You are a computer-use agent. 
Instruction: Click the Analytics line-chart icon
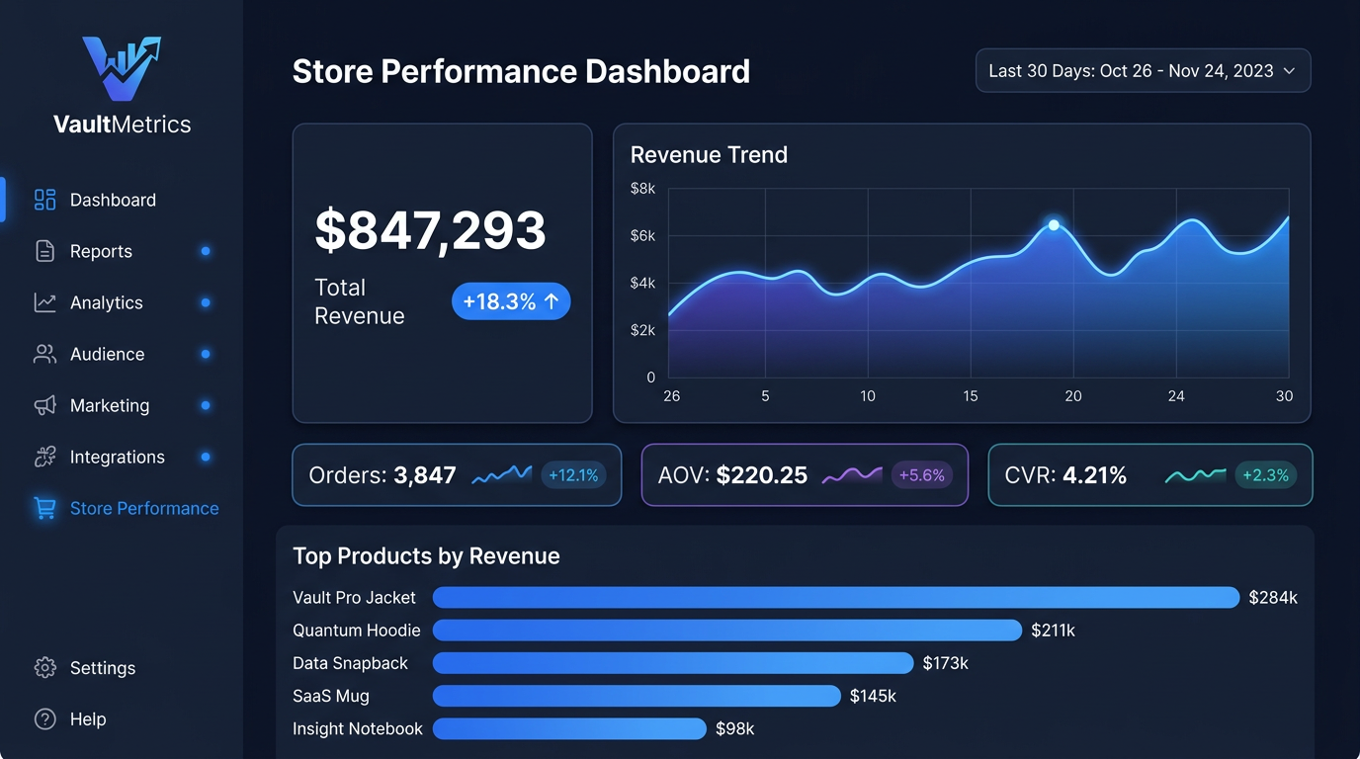44,302
